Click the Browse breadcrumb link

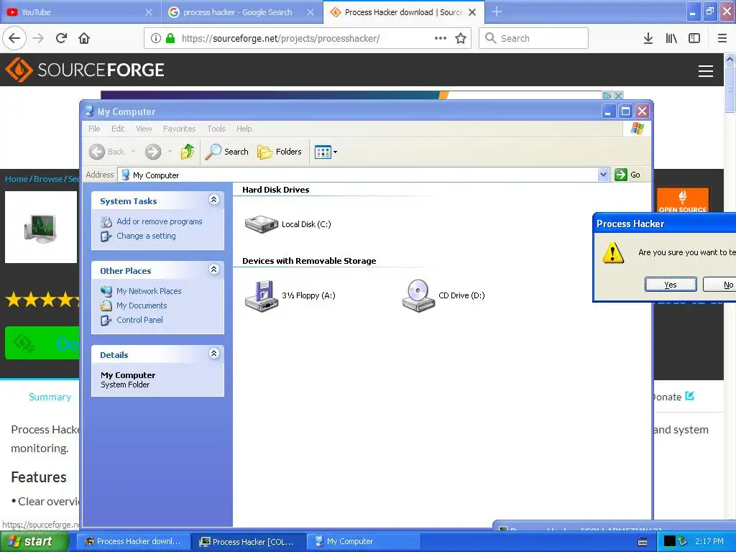(48, 179)
